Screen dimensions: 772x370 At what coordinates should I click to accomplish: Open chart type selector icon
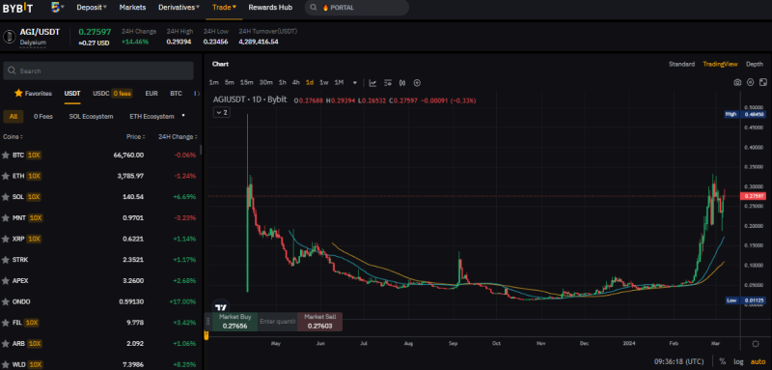coord(373,83)
